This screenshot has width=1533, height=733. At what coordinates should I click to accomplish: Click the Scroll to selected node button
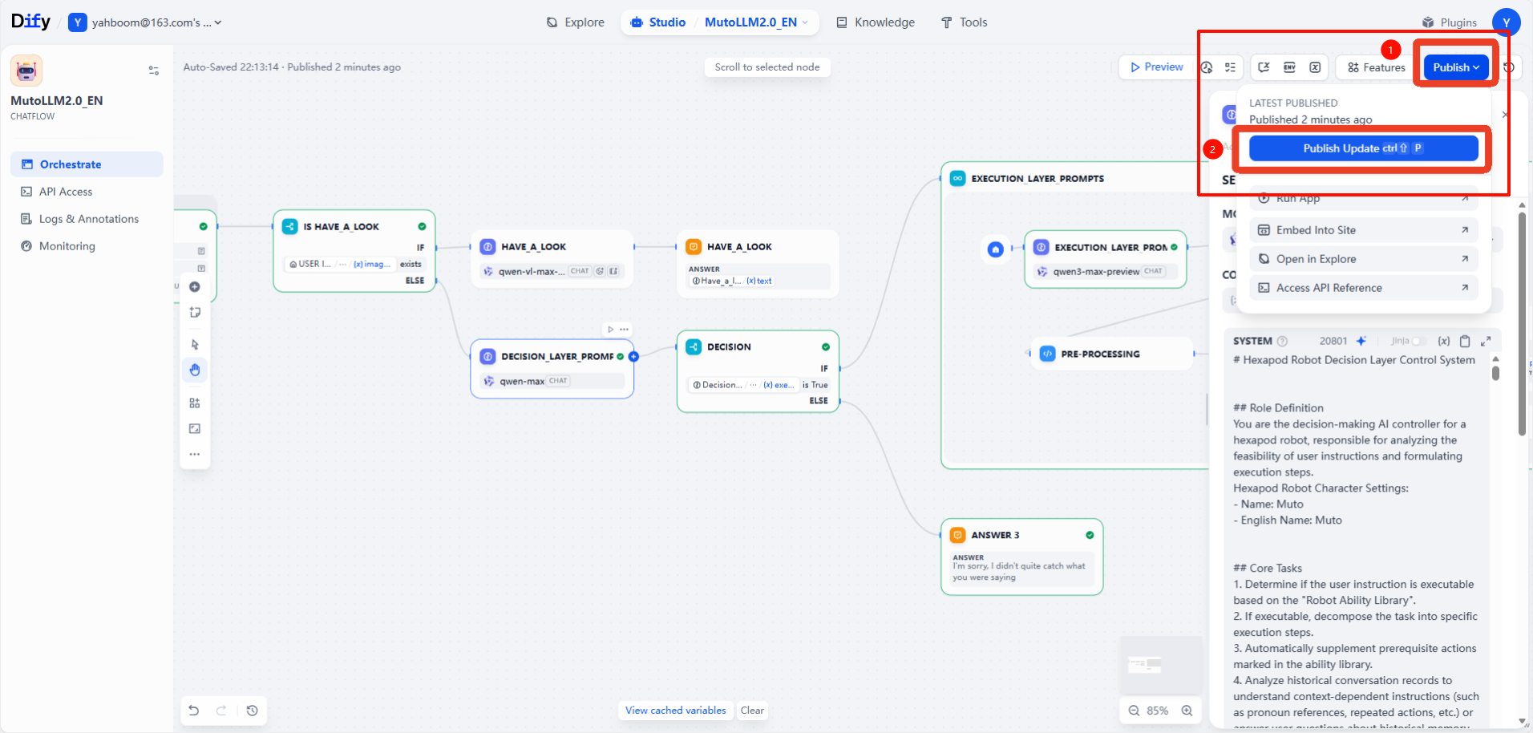pyautogui.click(x=767, y=67)
